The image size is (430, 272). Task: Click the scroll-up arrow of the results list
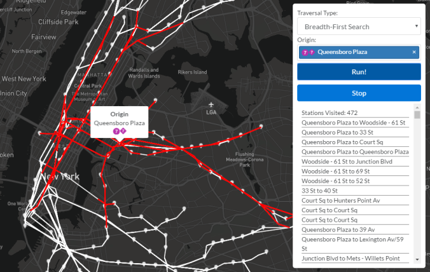[x=417, y=107]
